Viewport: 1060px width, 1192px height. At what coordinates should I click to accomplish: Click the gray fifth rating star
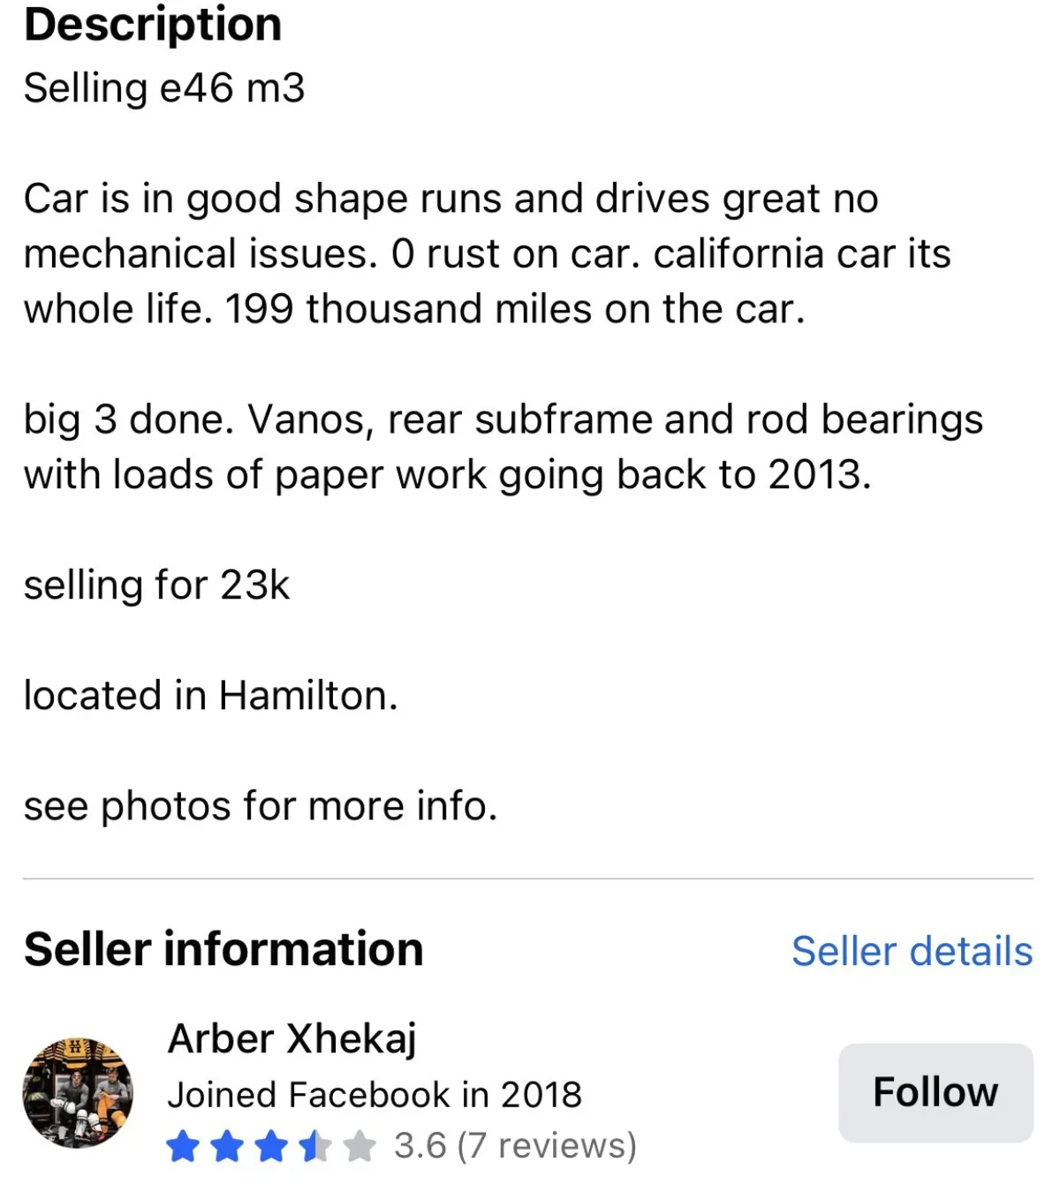pyautogui.click(x=359, y=1146)
